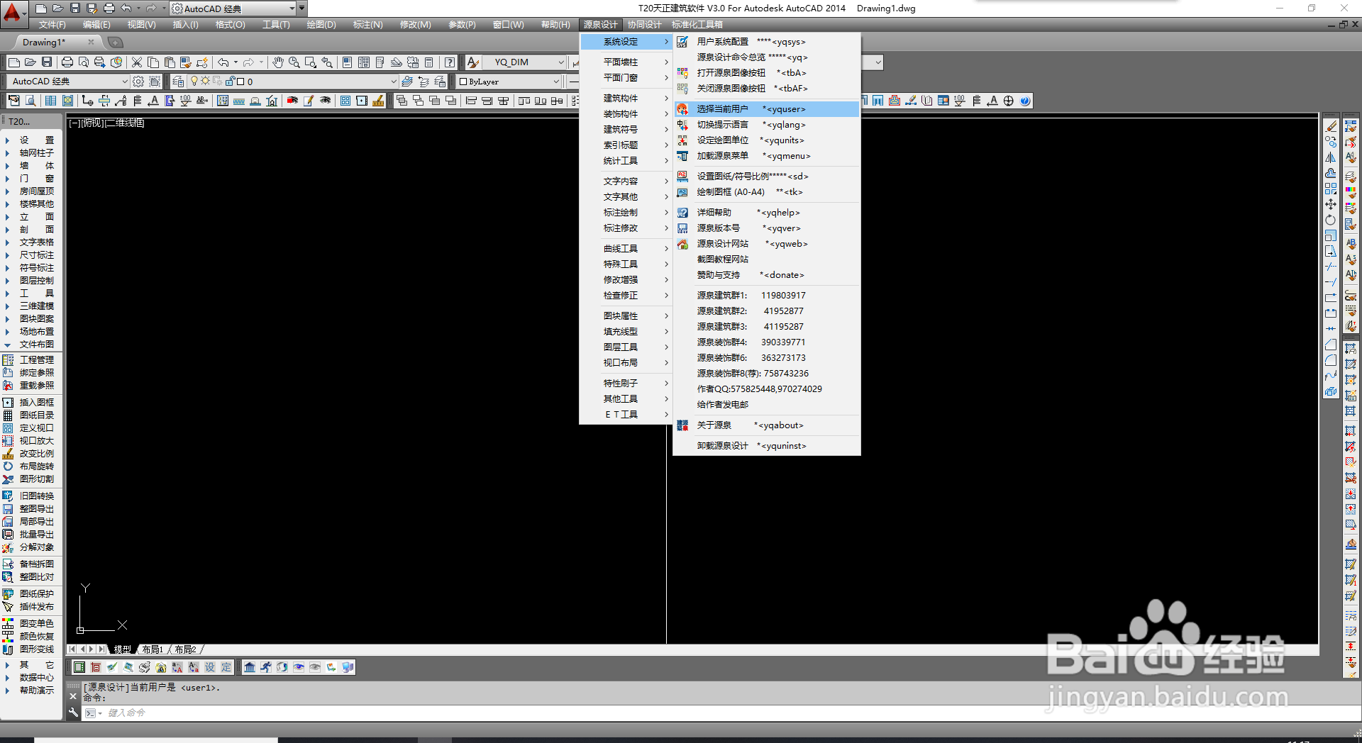Toggle layer 0 on/off light bulb

click(x=194, y=82)
